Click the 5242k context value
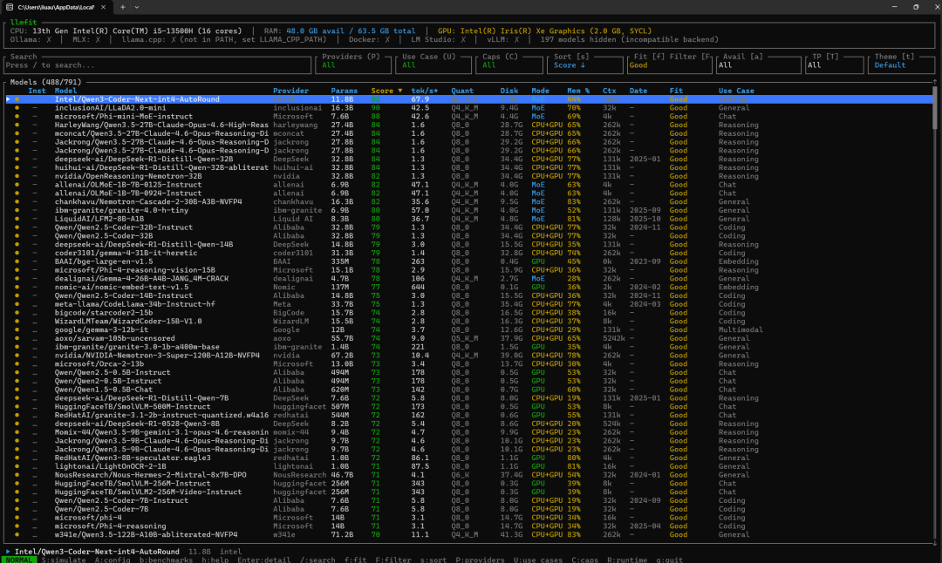The height and width of the screenshot is (563, 942). click(614, 338)
